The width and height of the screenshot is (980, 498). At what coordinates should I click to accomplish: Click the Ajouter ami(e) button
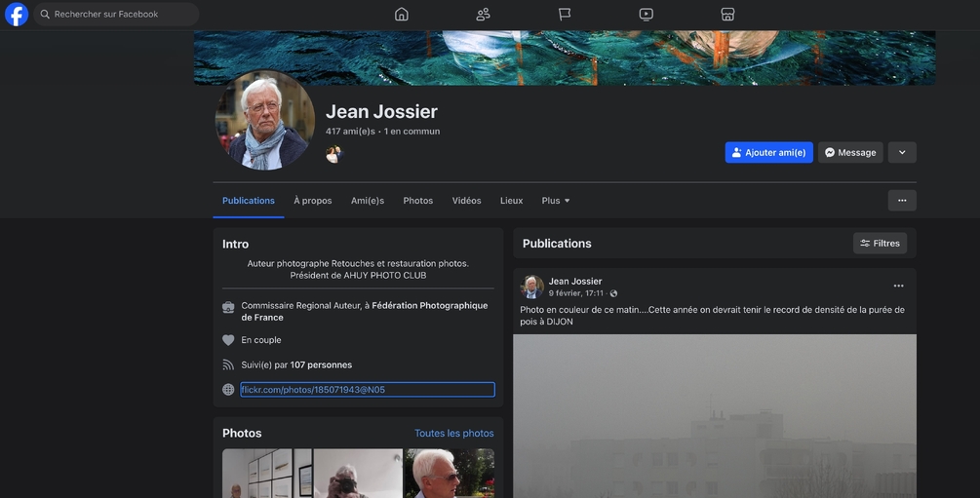pos(768,153)
